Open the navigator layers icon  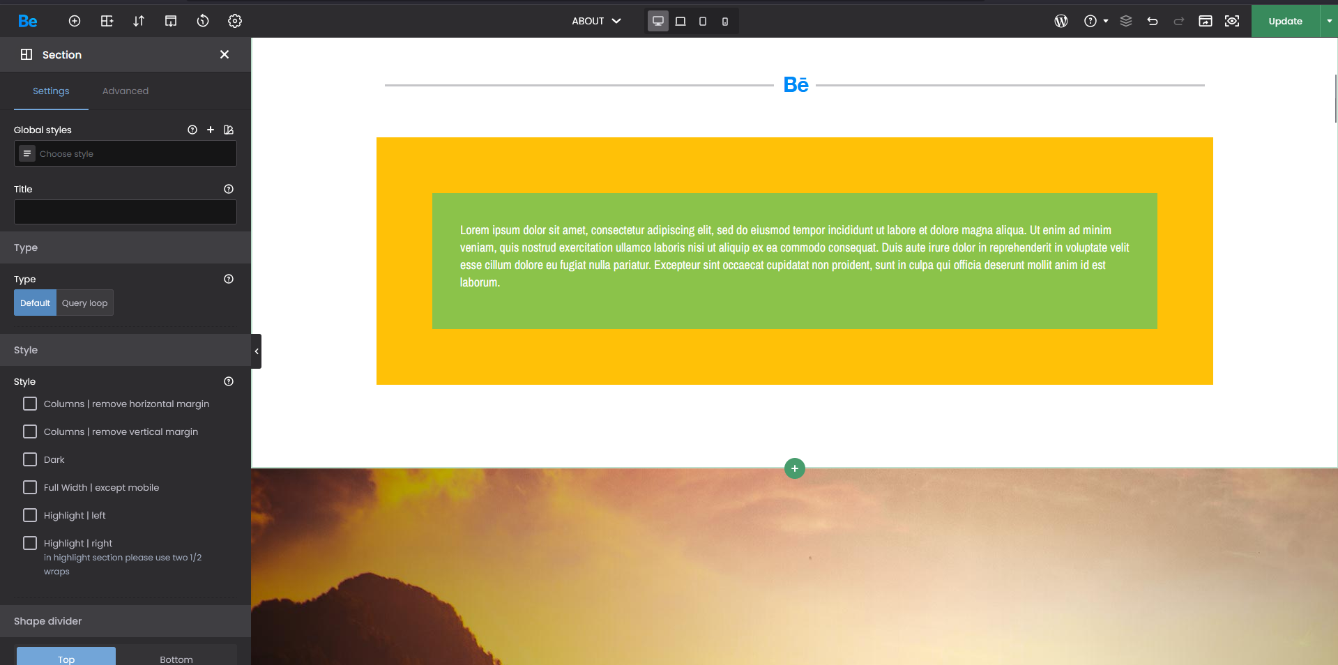(x=1126, y=21)
